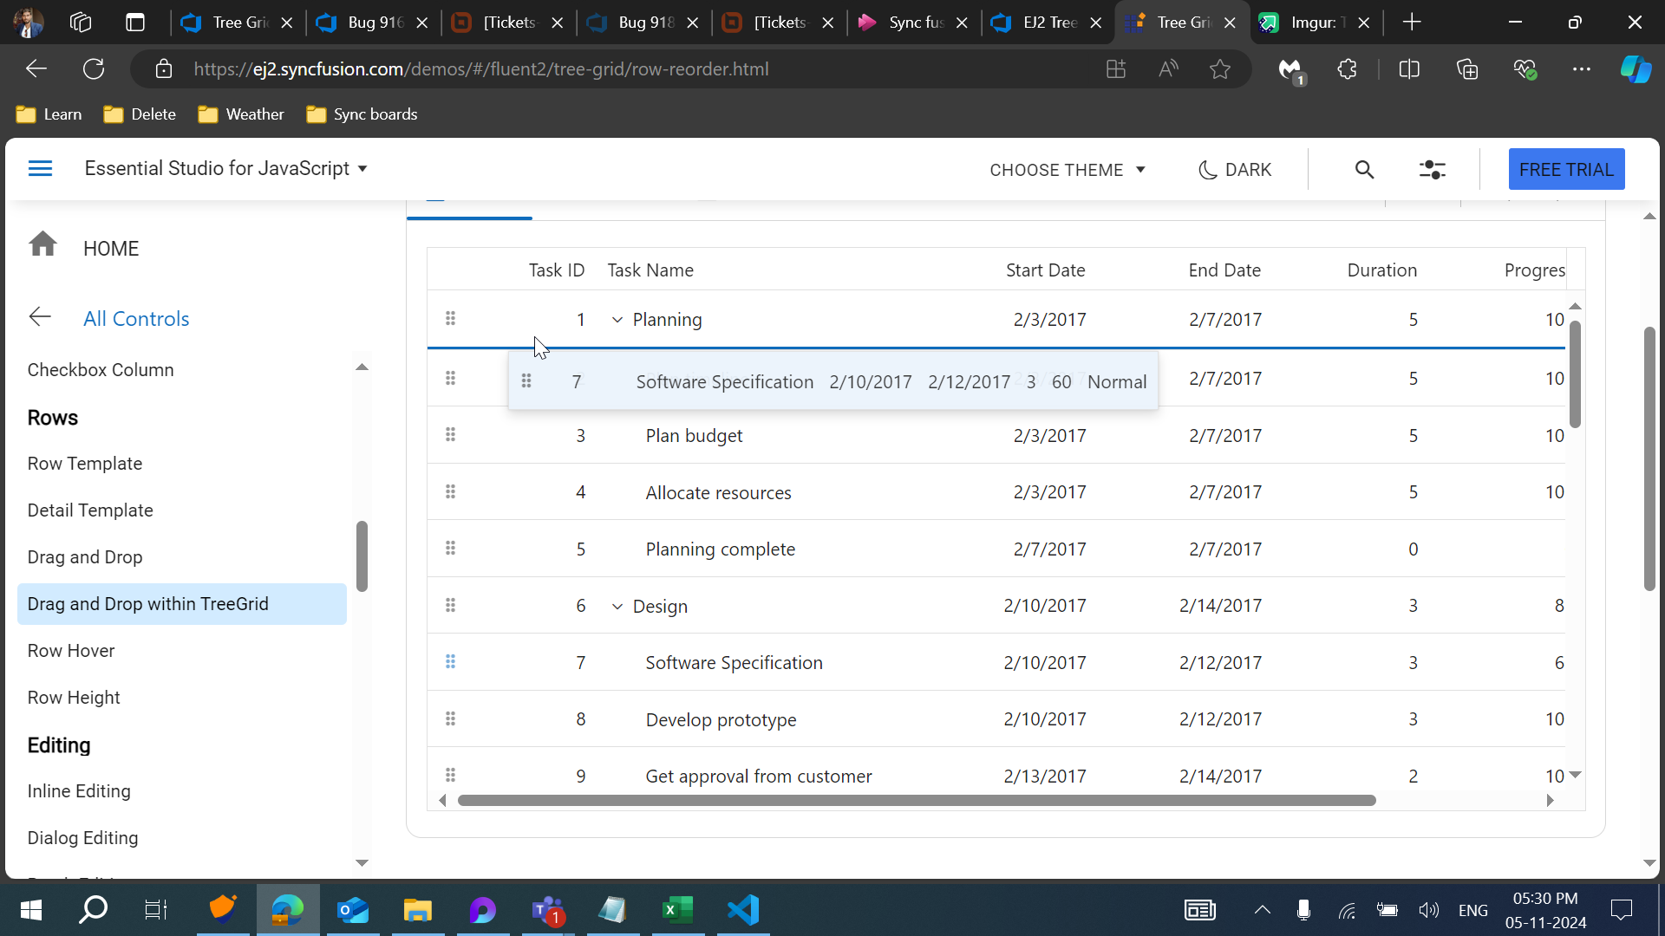Toggle the DARK mode switch

[x=1234, y=170]
